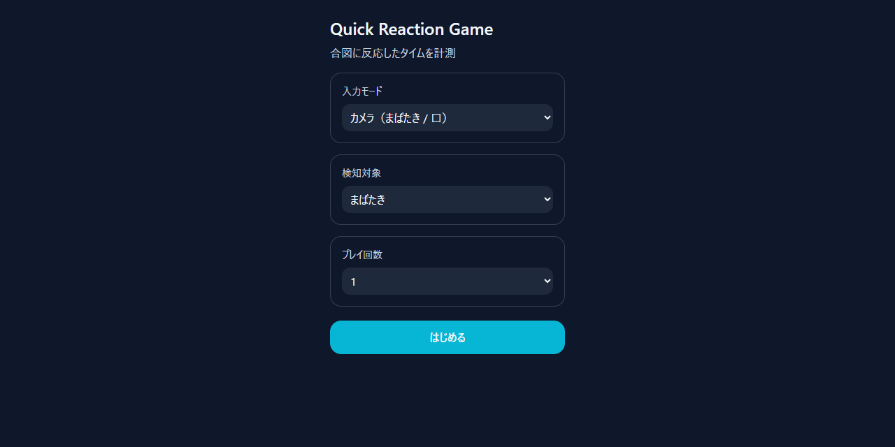The image size is (895, 447).
Task: Select the まばたき value text
Action: pos(368,200)
